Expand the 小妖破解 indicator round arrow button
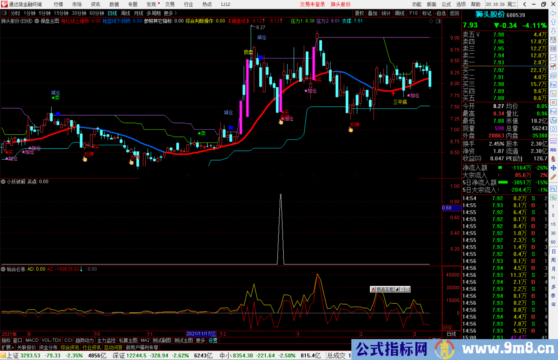 [3, 182]
